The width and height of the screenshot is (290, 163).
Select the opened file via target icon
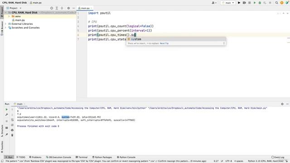click(52, 8)
